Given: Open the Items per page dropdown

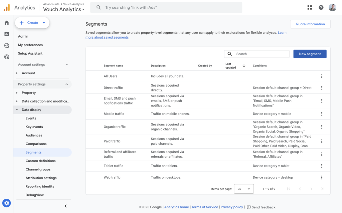Looking at the screenshot, I should (243, 189).
